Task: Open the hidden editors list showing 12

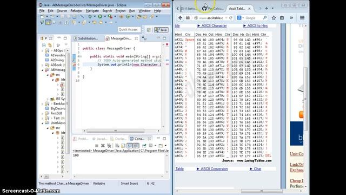Action: [144, 38]
